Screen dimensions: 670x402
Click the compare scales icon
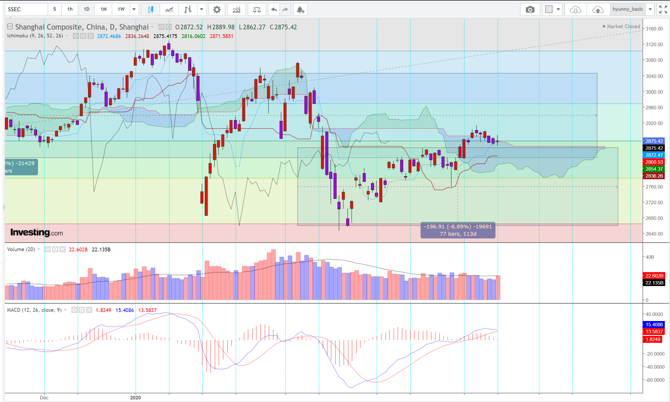point(257,10)
